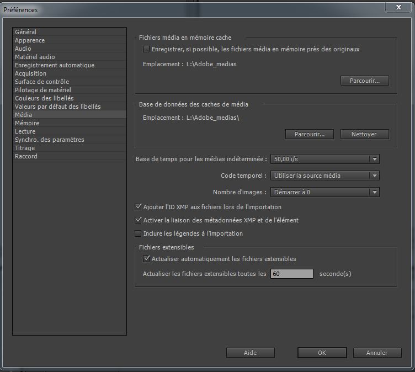Switch to Lecture preferences

pyautogui.click(x=69, y=131)
